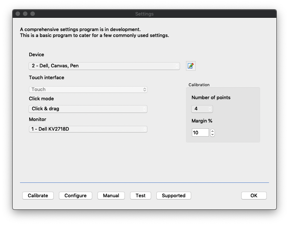Click the Number of points label
This screenshot has height=225, width=289.
(x=211, y=98)
